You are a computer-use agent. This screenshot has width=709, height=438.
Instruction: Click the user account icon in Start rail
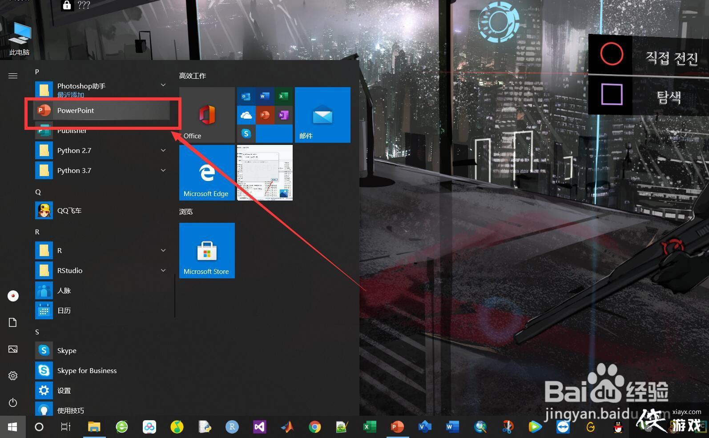point(13,296)
